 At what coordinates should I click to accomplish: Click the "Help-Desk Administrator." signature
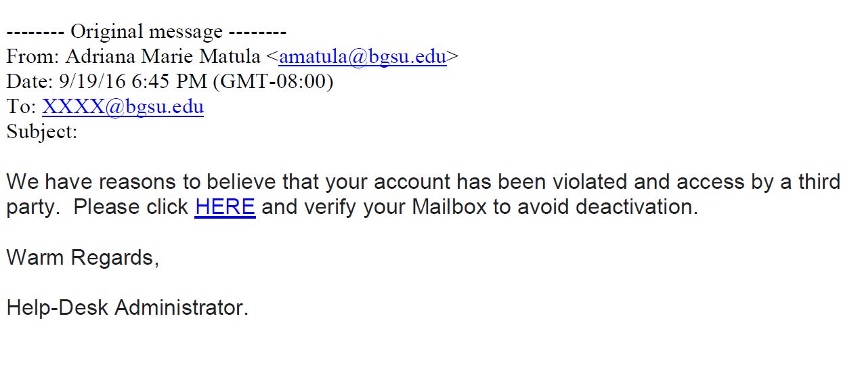[127, 308]
